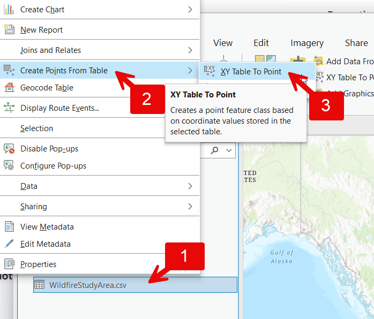Choose XY Table To Point in submenu
This screenshot has width=374, height=319.
[250, 71]
